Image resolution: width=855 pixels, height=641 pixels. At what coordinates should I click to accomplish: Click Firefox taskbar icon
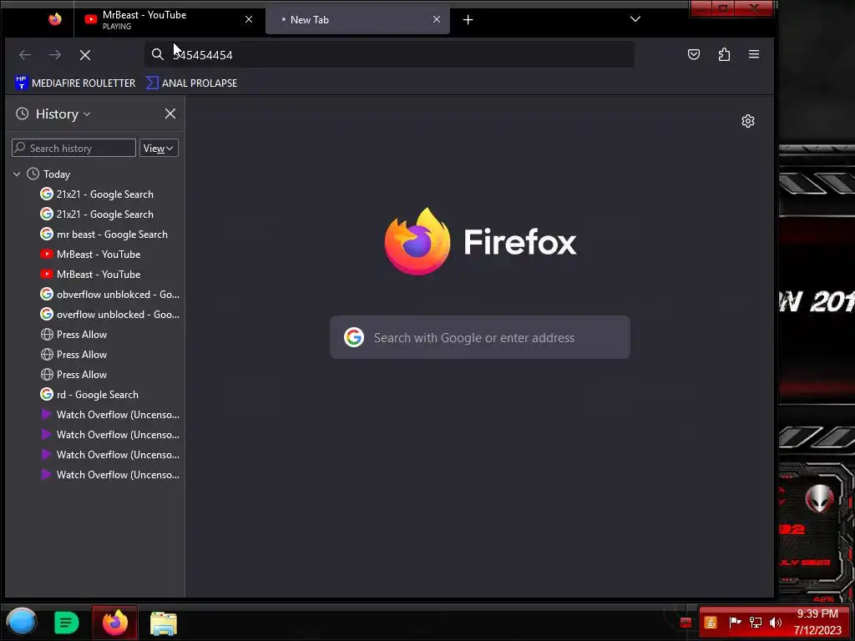tap(115, 623)
